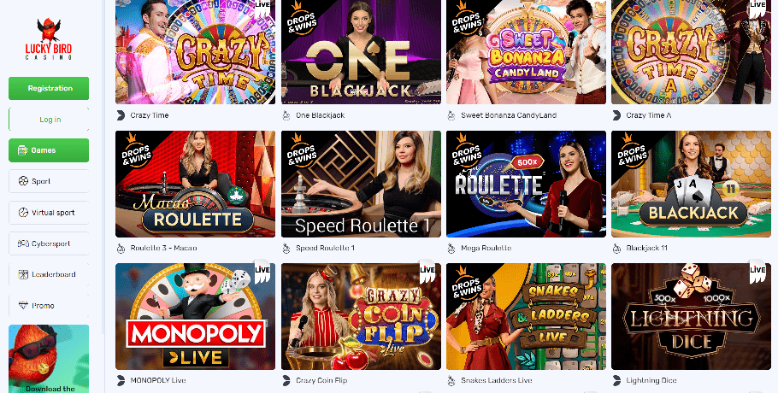Open the Macao Roulette game thumbnail
778x393 pixels.
click(196, 184)
